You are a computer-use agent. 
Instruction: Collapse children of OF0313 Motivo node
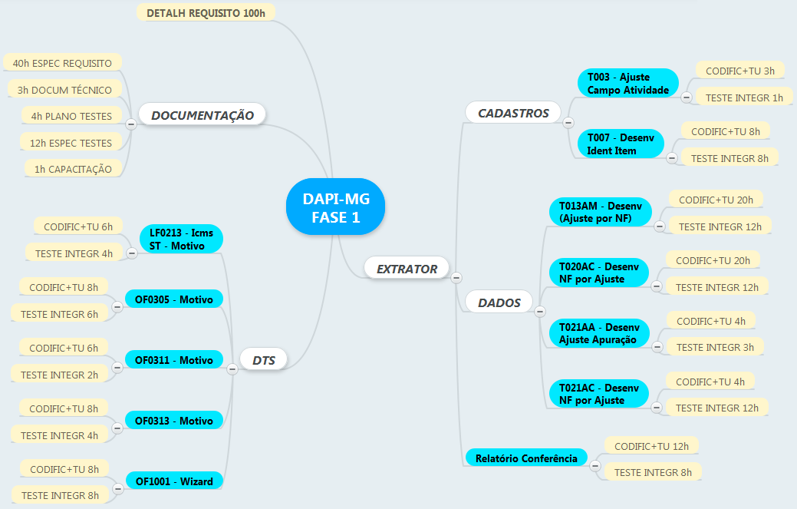(x=117, y=428)
